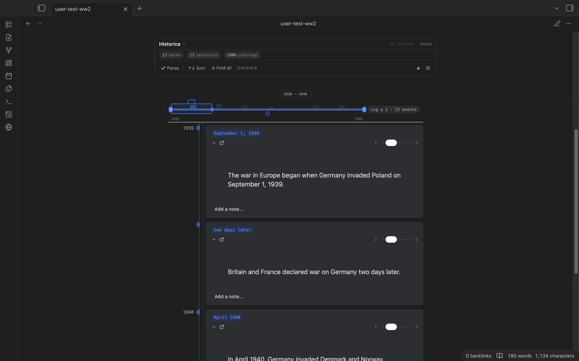Click the 1,134 characters status item
This screenshot has width=579, height=361.
[x=554, y=356]
